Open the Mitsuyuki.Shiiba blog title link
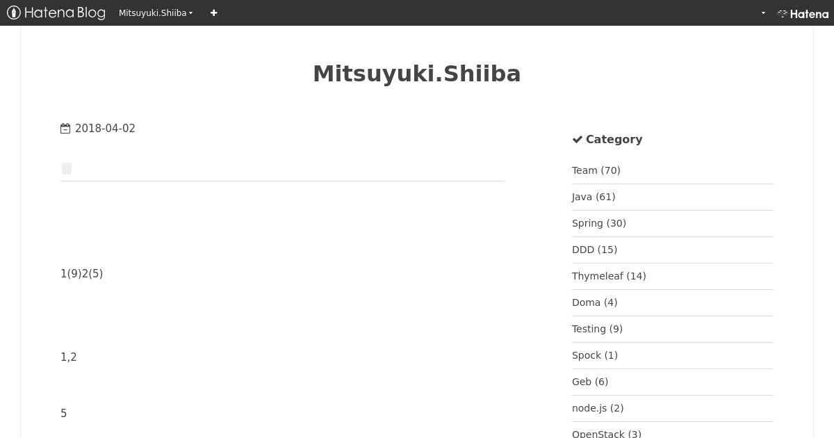Image resolution: width=834 pixels, height=438 pixels. pos(416,74)
